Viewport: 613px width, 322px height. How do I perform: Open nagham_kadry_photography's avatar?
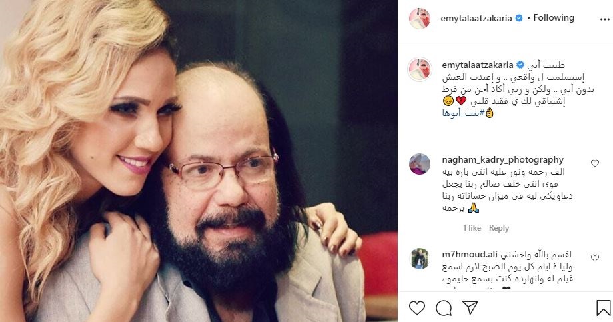420,164
